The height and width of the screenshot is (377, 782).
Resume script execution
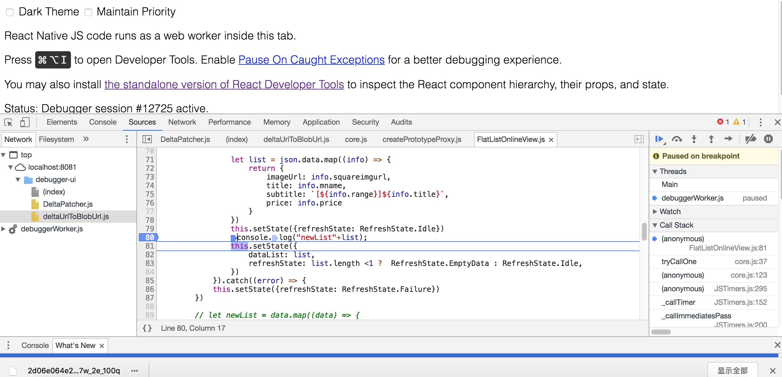[659, 139]
